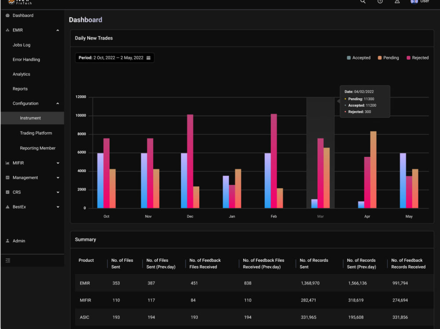Image resolution: width=440 pixels, height=329 pixels.
Task: Open Reports page
Action: pos(20,89)
